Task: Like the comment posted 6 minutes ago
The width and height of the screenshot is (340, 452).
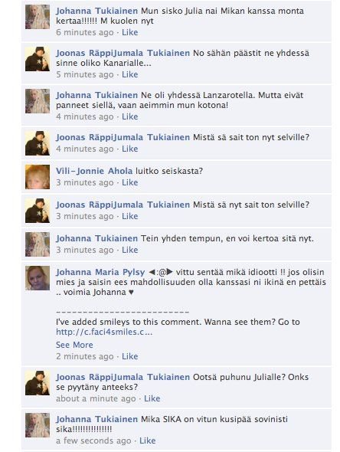Action: pos(130,32)
